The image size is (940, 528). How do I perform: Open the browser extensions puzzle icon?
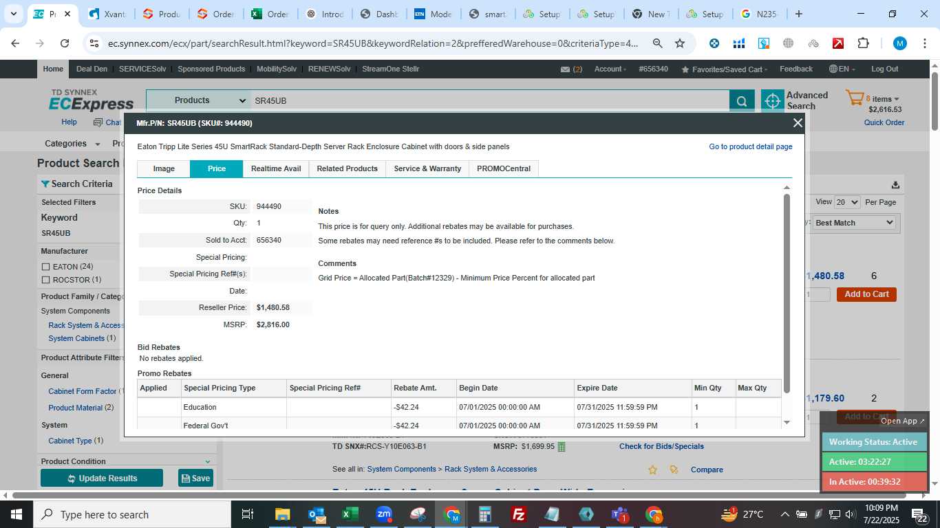(x=863, y=43)
